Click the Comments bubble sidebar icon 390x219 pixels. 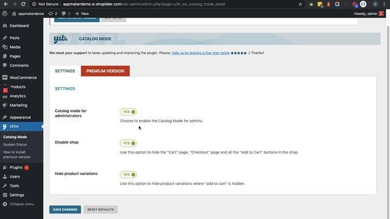[x=5, y=66]
